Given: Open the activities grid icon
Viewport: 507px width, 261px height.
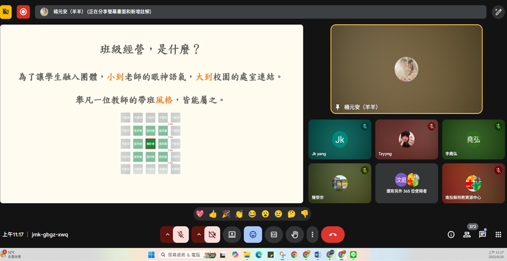Looking at the screenshot, I should 498,235.
